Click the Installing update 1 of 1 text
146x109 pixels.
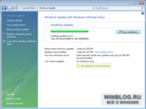tap(62, 36)
